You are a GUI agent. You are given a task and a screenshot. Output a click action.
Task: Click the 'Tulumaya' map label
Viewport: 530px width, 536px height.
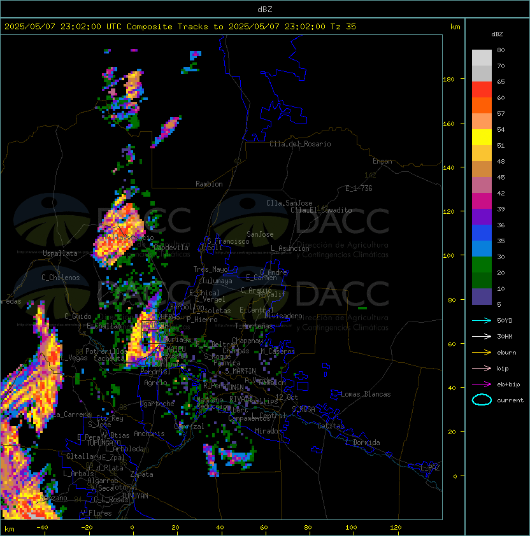(217, 281)
